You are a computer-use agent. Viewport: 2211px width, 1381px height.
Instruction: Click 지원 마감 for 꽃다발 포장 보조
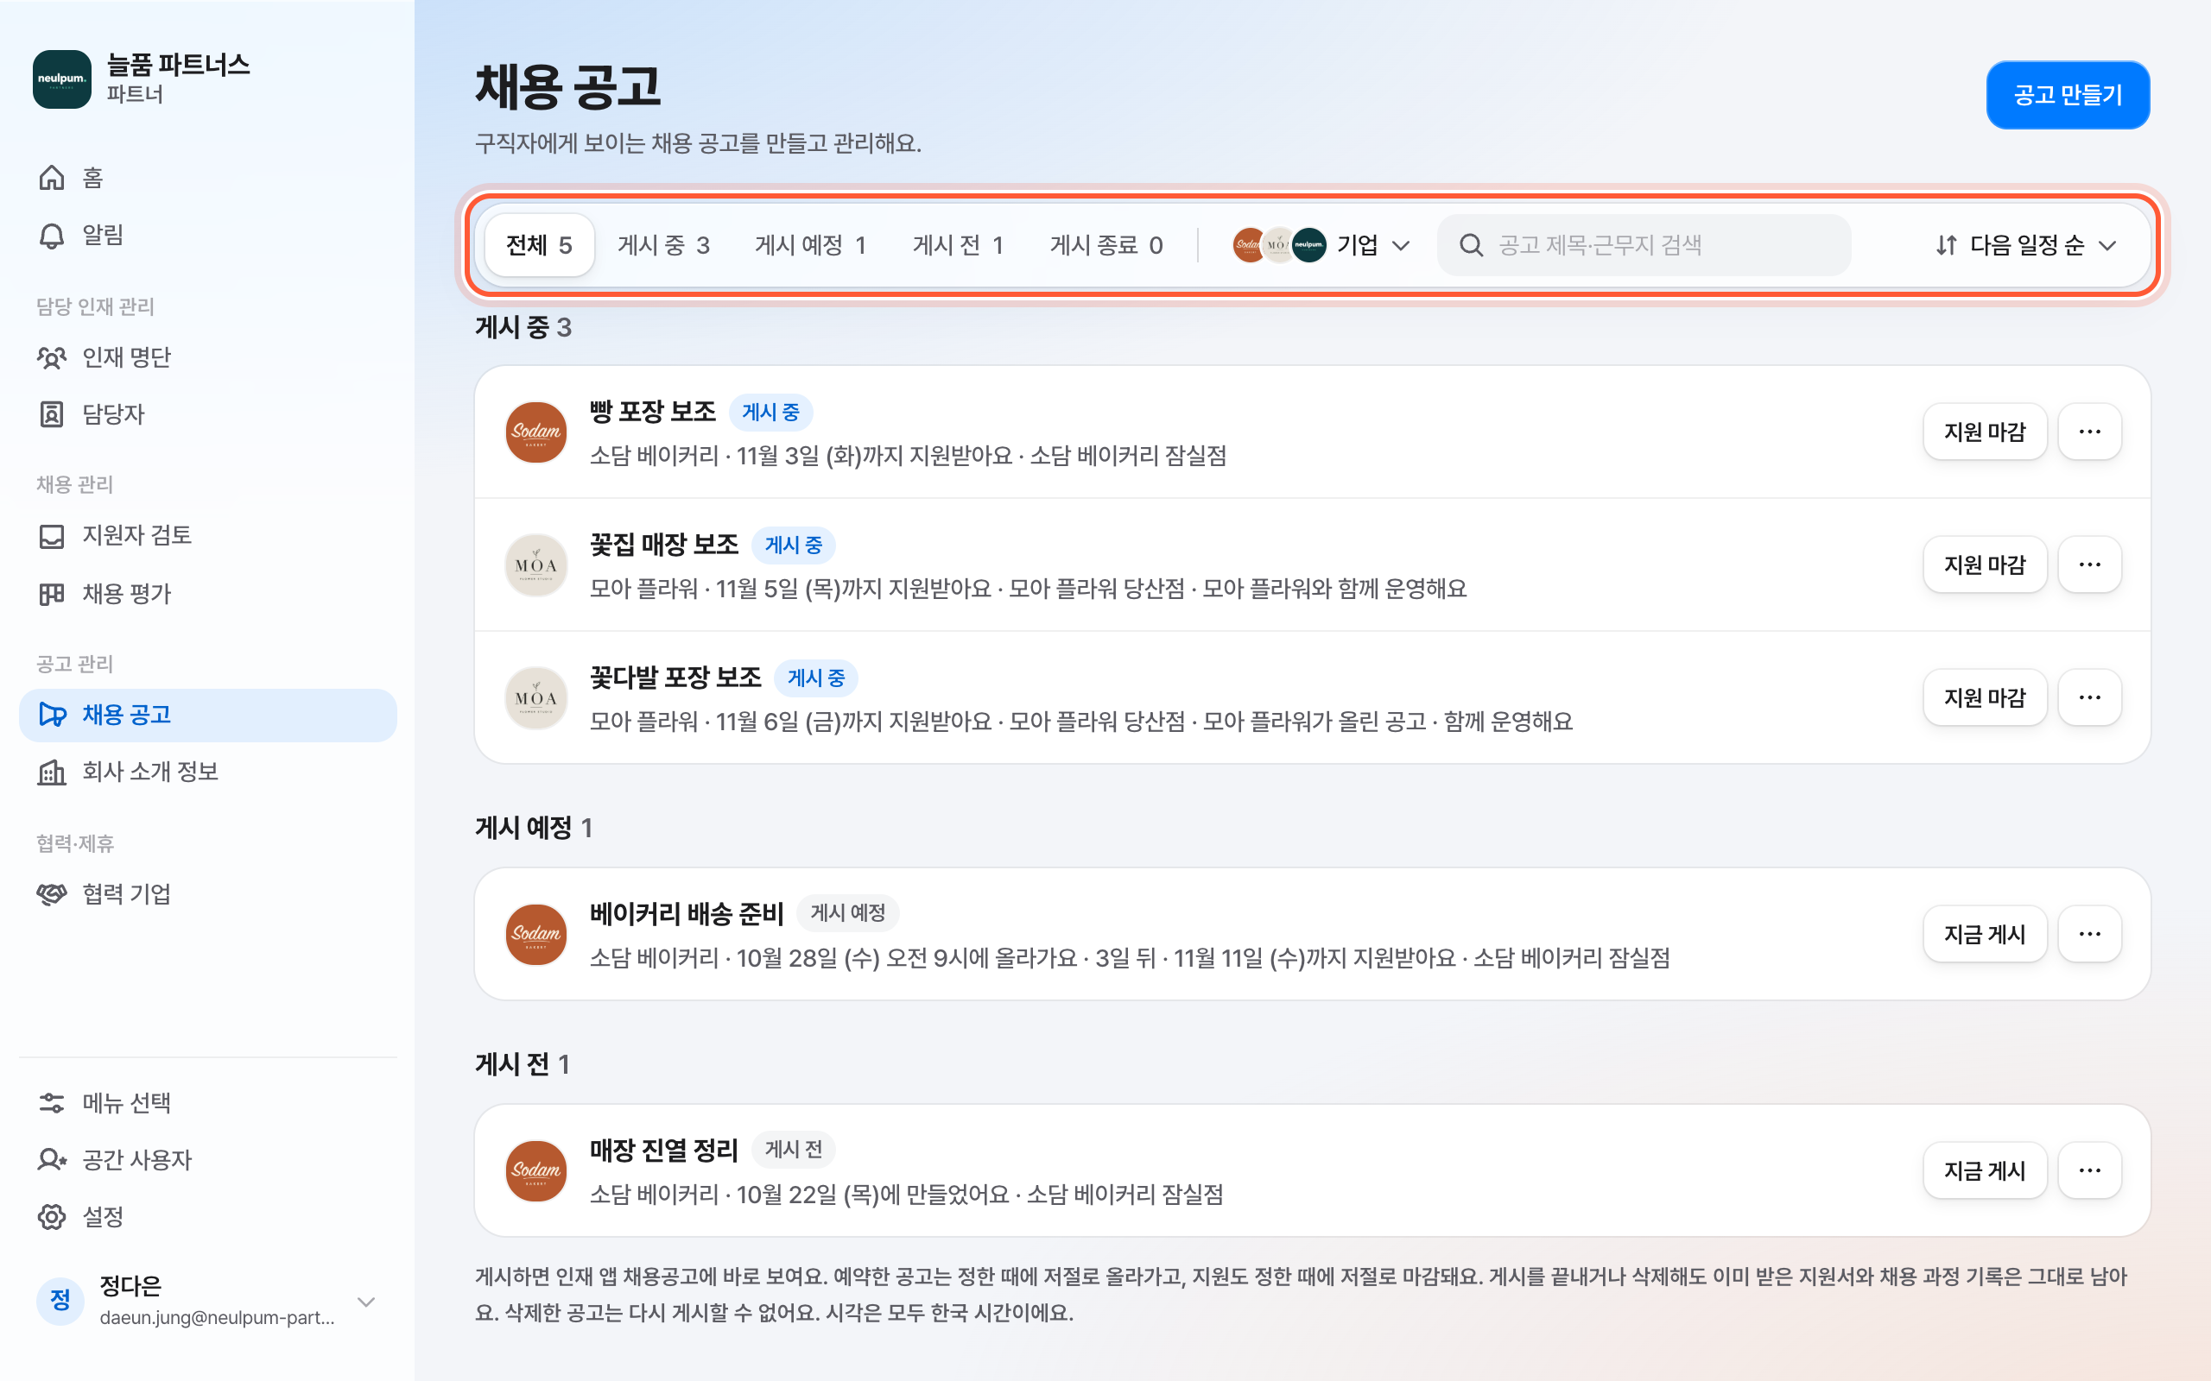tap(1985, 697)
